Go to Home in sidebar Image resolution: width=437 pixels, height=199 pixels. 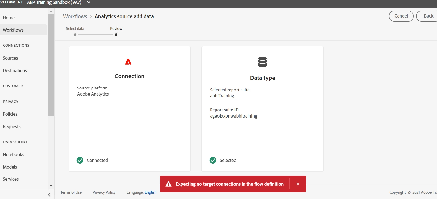click(9, 18)
